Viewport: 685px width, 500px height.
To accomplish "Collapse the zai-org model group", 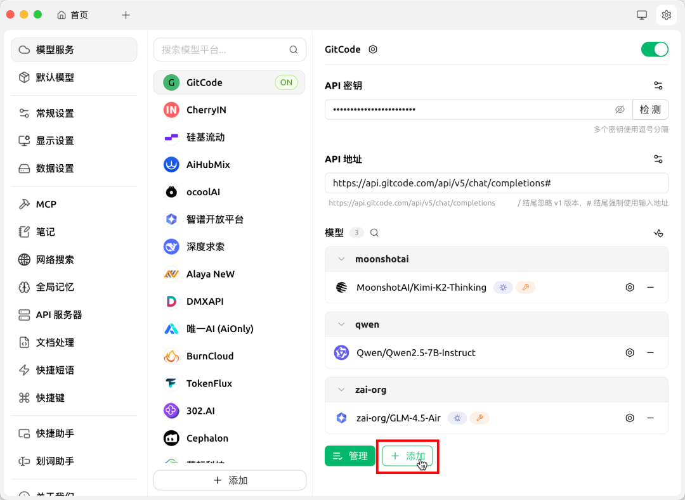I will coord(342,390).
